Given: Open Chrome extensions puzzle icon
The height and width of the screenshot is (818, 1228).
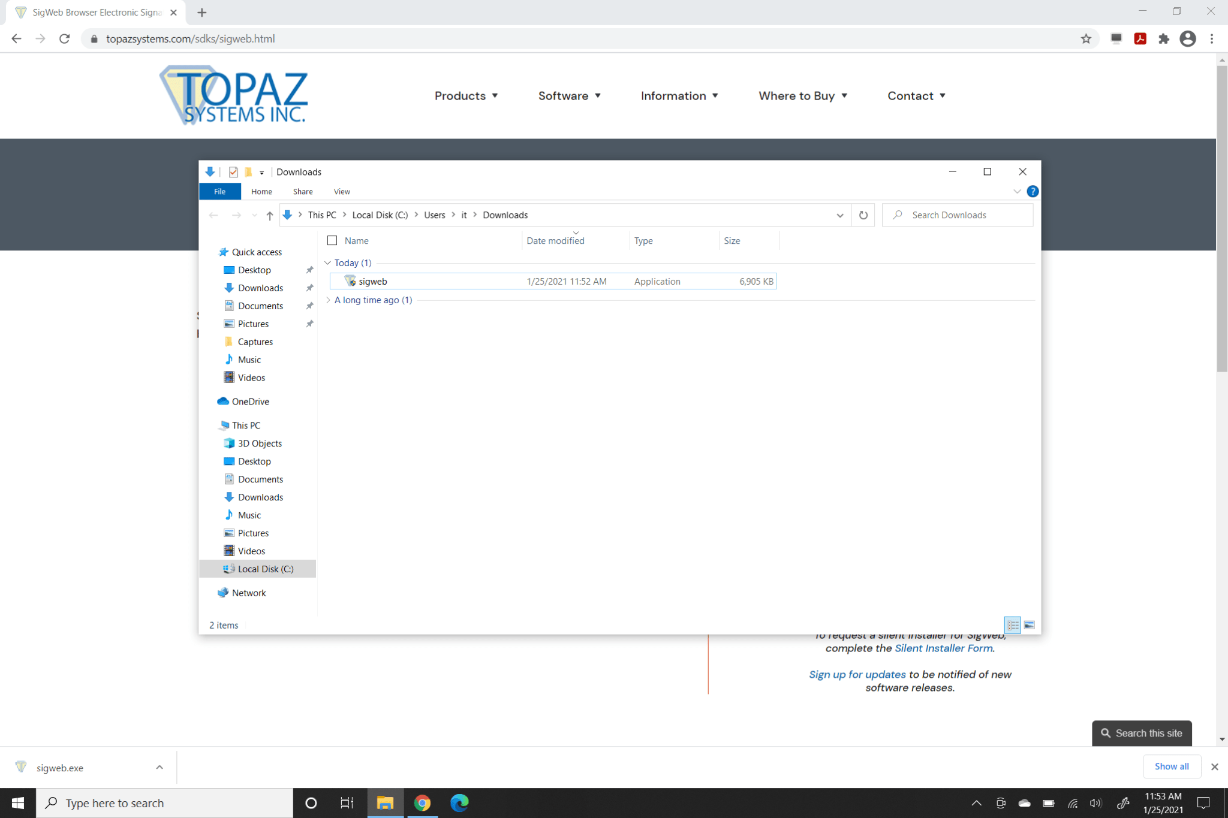Looking at the screenshot, I should click(1163, 38).
